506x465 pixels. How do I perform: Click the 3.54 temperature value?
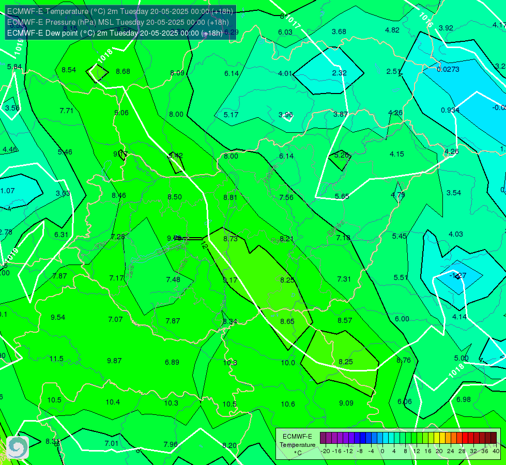click(453, 193)
